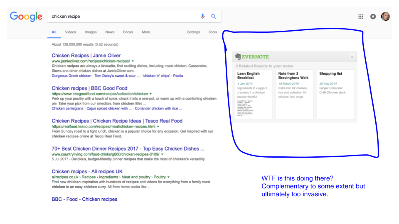This screenshot has height=224, width=399.
Task: Open Chicken parmigiana sitelink
Action: coord(67,108)
